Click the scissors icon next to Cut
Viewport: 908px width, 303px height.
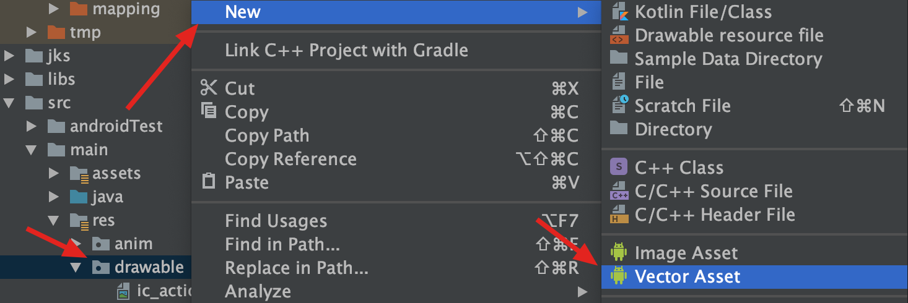(x=209, y=88)
